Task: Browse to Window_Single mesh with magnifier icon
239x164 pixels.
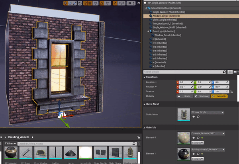Action: [198, 117]
